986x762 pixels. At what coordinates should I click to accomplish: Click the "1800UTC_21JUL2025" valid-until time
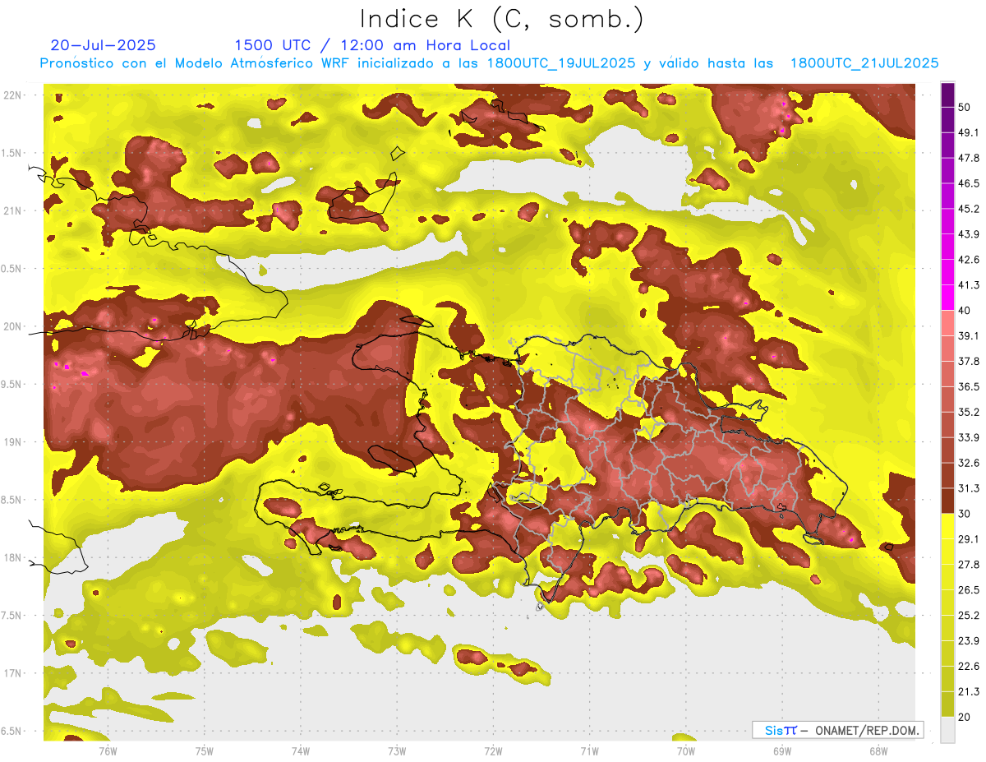(864, 63)
